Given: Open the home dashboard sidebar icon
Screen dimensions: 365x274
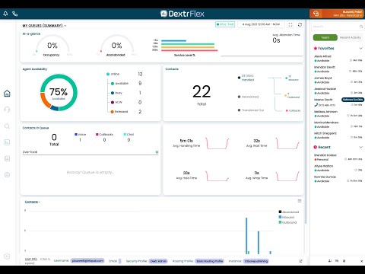Looking at the screenshot, I should tap(7, 94).
